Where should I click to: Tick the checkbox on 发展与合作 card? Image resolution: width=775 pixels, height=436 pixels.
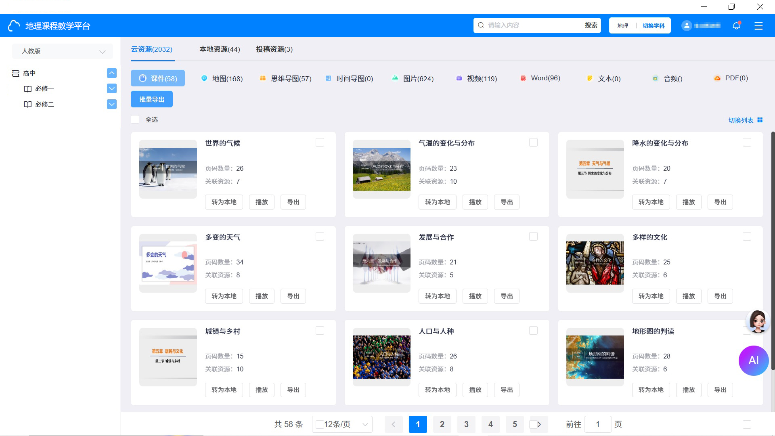[533, 237]
